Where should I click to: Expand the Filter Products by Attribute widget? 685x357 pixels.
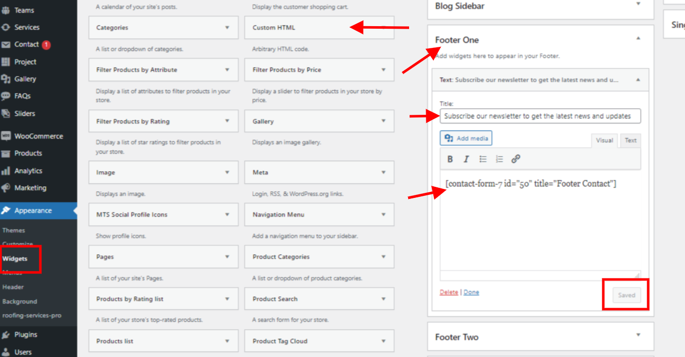(x=227, y=70)
